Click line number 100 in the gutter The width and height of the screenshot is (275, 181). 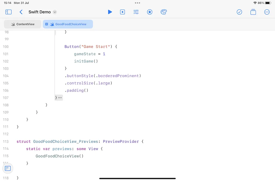point(5,47)
